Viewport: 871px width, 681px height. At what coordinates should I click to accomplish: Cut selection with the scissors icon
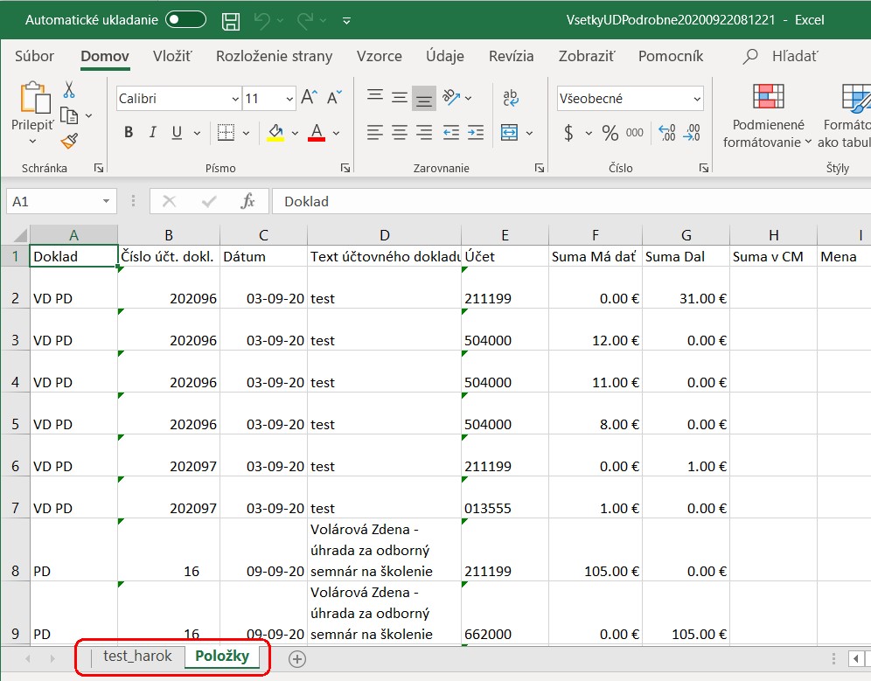(69, 89)
